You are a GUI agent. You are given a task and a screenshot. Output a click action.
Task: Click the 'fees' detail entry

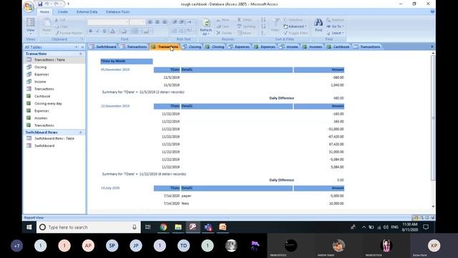tap(185, 204)
